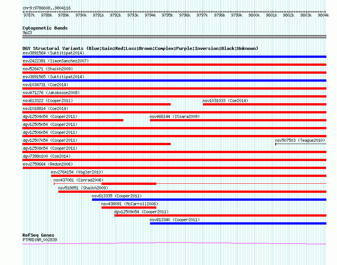
Task: Select the nsv518851 (Shaikh2009) label
Action: click(83, 188)
